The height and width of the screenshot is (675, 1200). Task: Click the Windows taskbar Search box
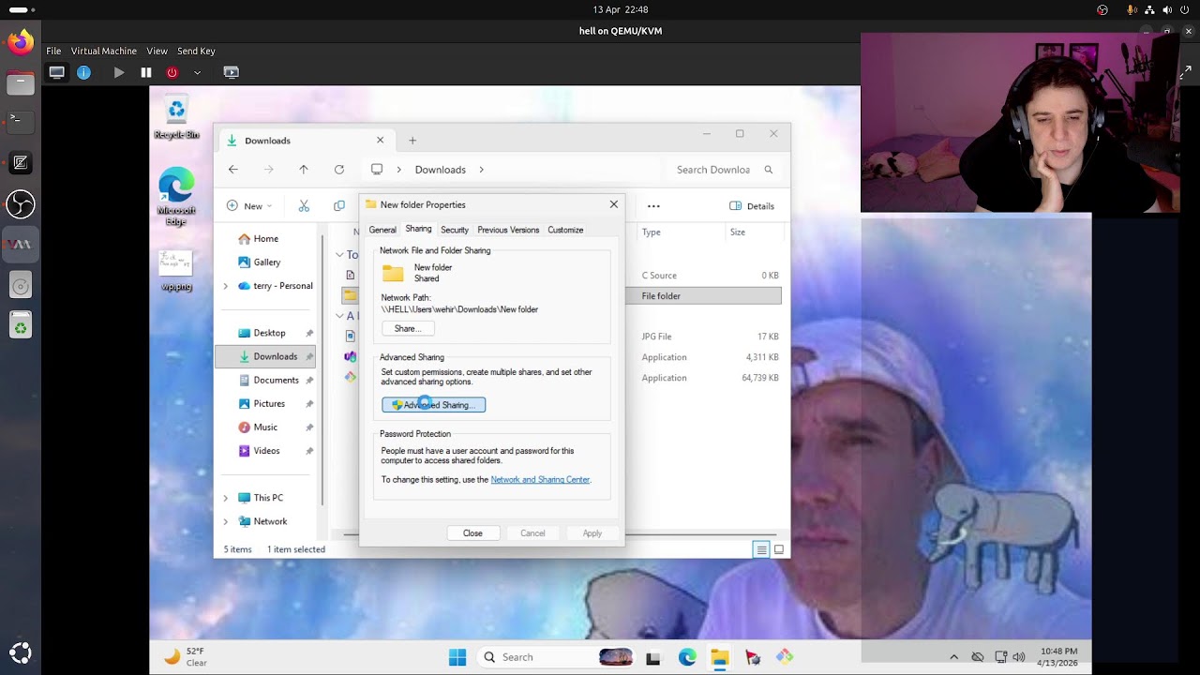coord(557,657)
